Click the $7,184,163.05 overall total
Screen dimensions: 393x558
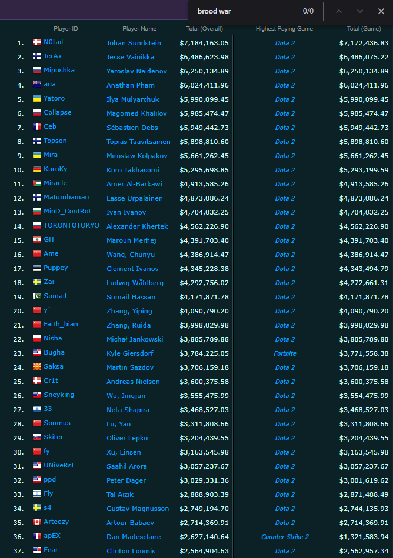204,43
